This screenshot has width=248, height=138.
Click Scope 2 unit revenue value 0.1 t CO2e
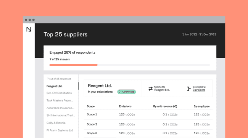click(x=170, y=124)
